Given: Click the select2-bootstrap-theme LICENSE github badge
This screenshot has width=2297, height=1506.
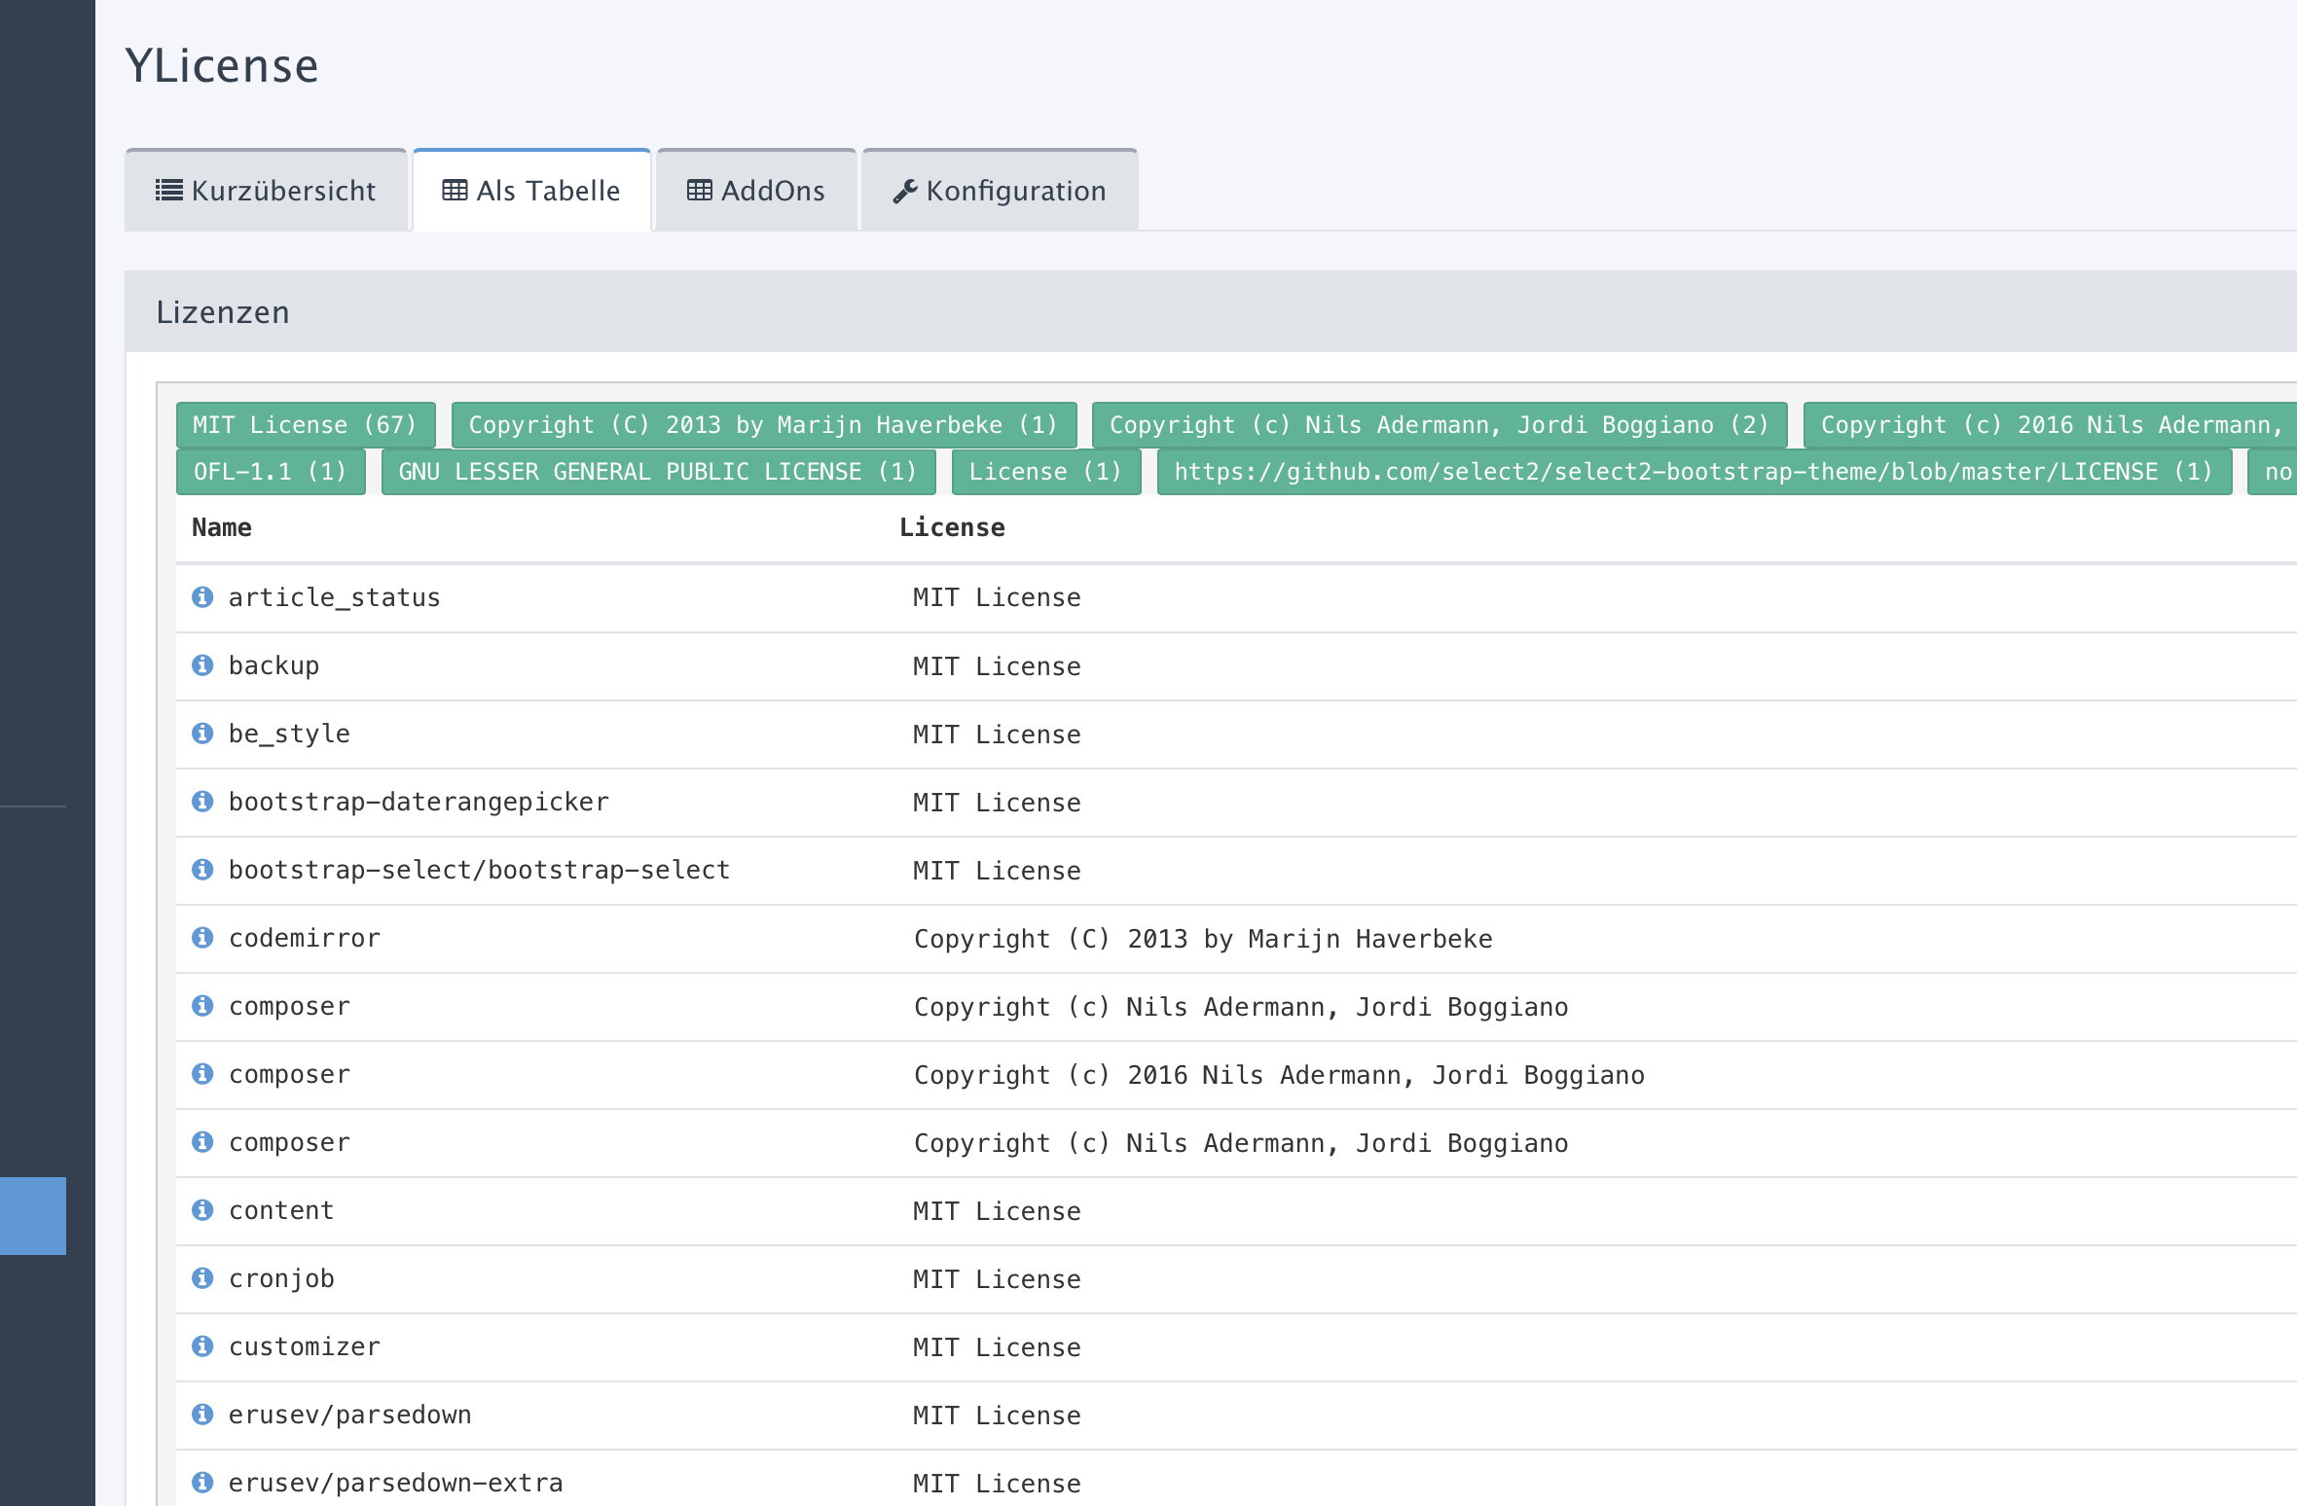Looking at the screenshot, I should click(x=1694, y=471).
